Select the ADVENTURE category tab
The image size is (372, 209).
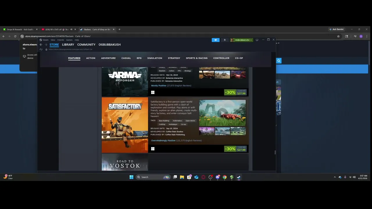tap(108, 58)
